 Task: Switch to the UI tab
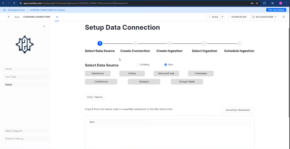coord(57,17)
